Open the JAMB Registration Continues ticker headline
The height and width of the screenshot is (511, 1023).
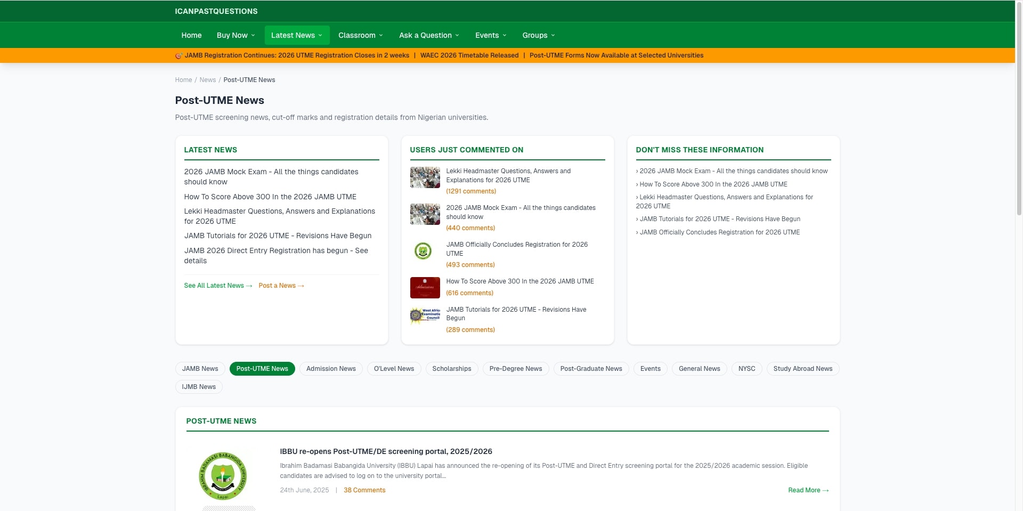coord(297,55)
